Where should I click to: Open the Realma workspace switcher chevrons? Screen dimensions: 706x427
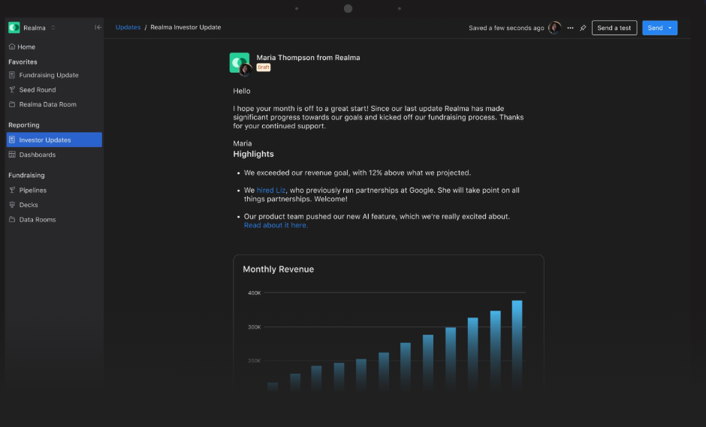pyautogui.click(x=53, y=28)
